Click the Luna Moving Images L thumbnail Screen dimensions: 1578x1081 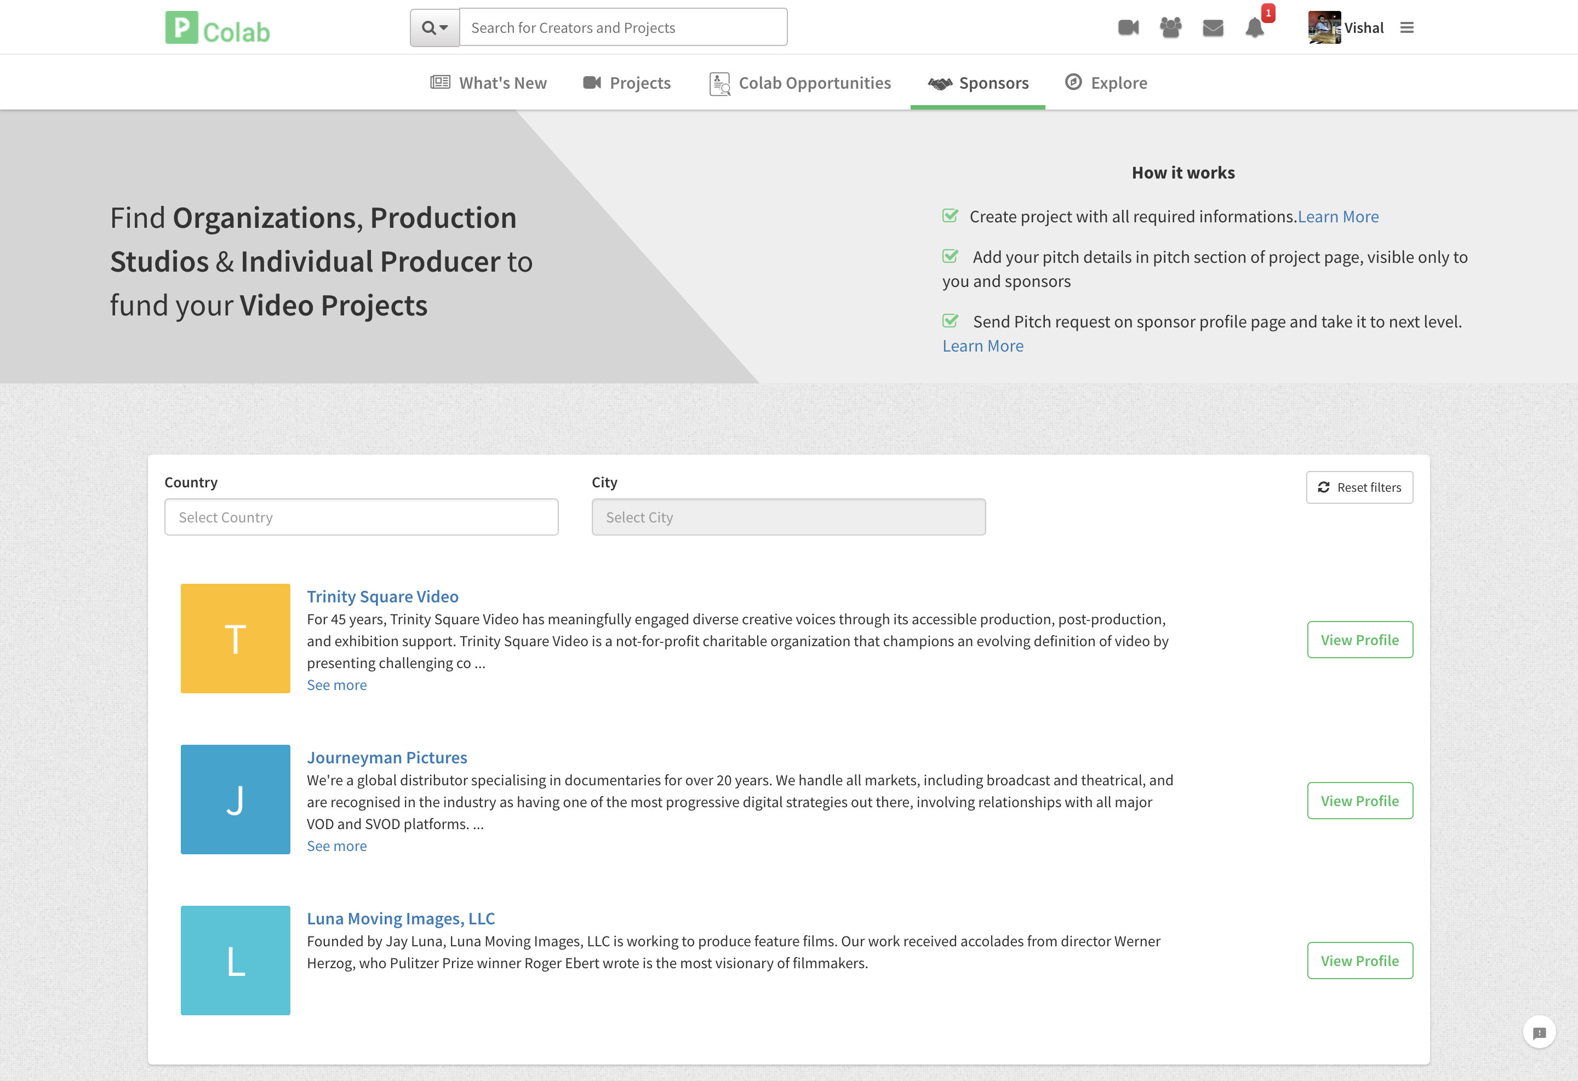click(235, 960)
